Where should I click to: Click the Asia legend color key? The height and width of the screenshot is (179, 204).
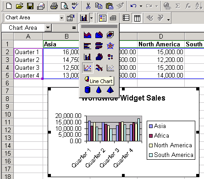click(x=151, y=126)
